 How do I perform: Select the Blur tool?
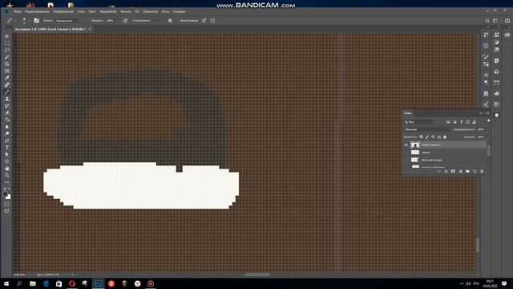(7, 127)
